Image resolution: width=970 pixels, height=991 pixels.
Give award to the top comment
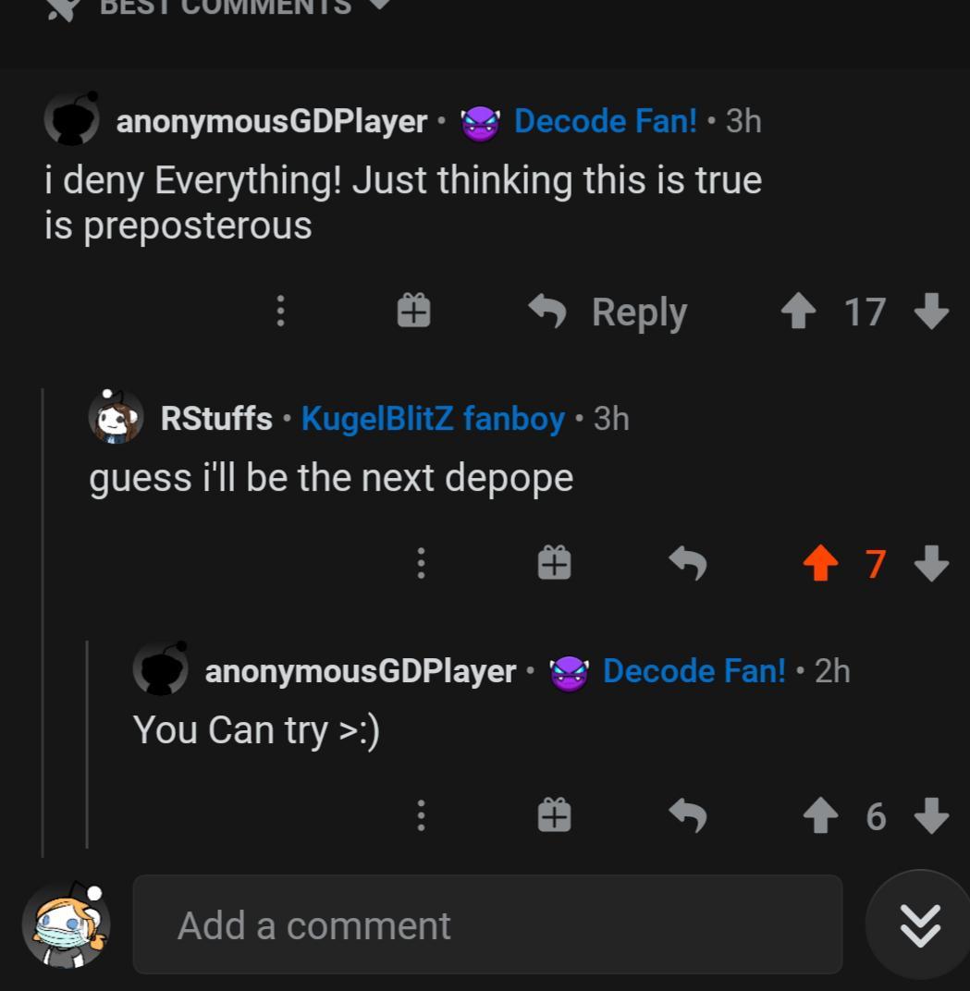pyautogui.click(x=413, y=311)
